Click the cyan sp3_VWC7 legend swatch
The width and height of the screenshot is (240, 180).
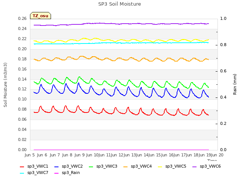coord(22,173)
